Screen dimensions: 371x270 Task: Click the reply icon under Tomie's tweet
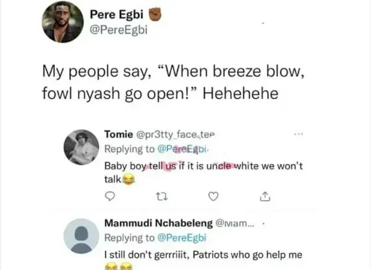point(107,198)
